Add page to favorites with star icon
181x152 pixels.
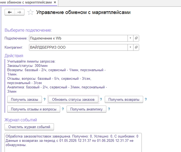click(30, 12)
